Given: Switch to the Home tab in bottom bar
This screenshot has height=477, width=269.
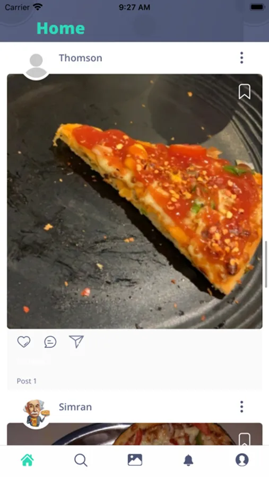Looking at the screenshot, I should tap(27, 460).
